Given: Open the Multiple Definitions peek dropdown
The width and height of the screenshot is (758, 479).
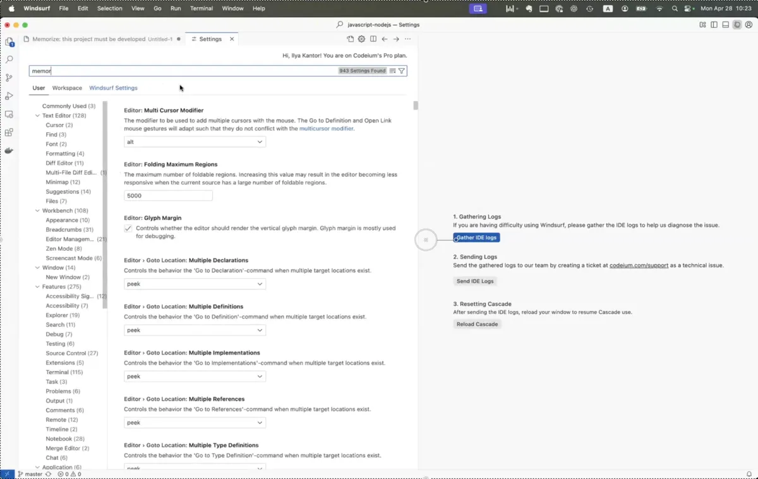Looking at the screenshot, I should pos(195,330).
